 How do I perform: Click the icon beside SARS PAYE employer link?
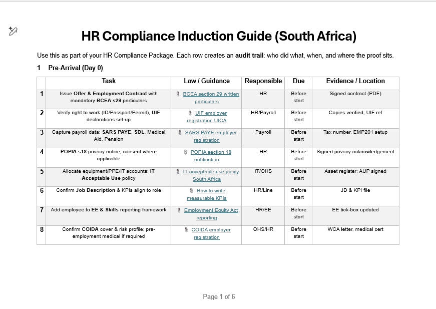click(180, 133)
